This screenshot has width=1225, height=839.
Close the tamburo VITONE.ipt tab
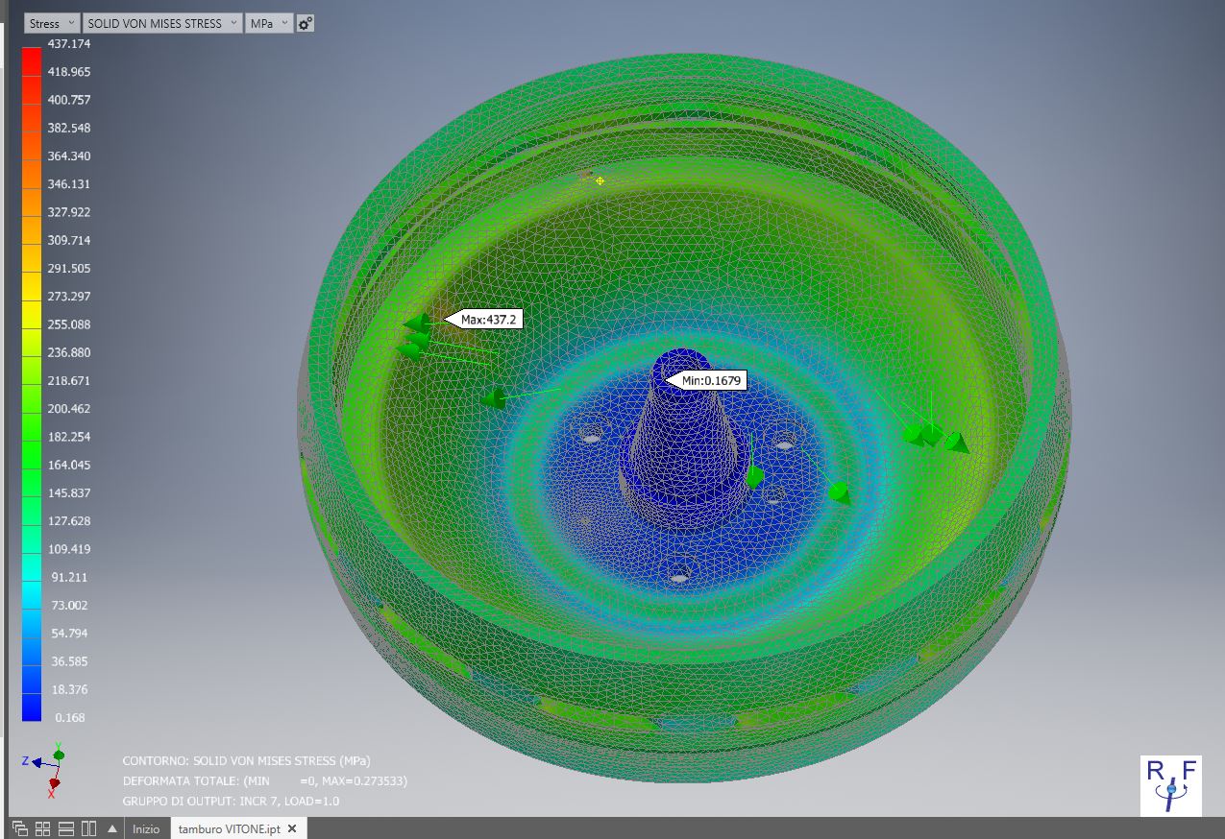point(293,828)
